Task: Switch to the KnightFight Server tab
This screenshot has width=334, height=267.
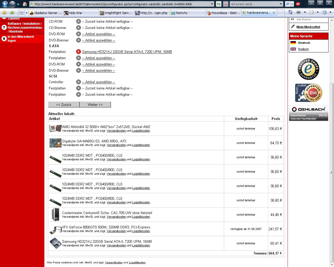Action: click(117, 13)
